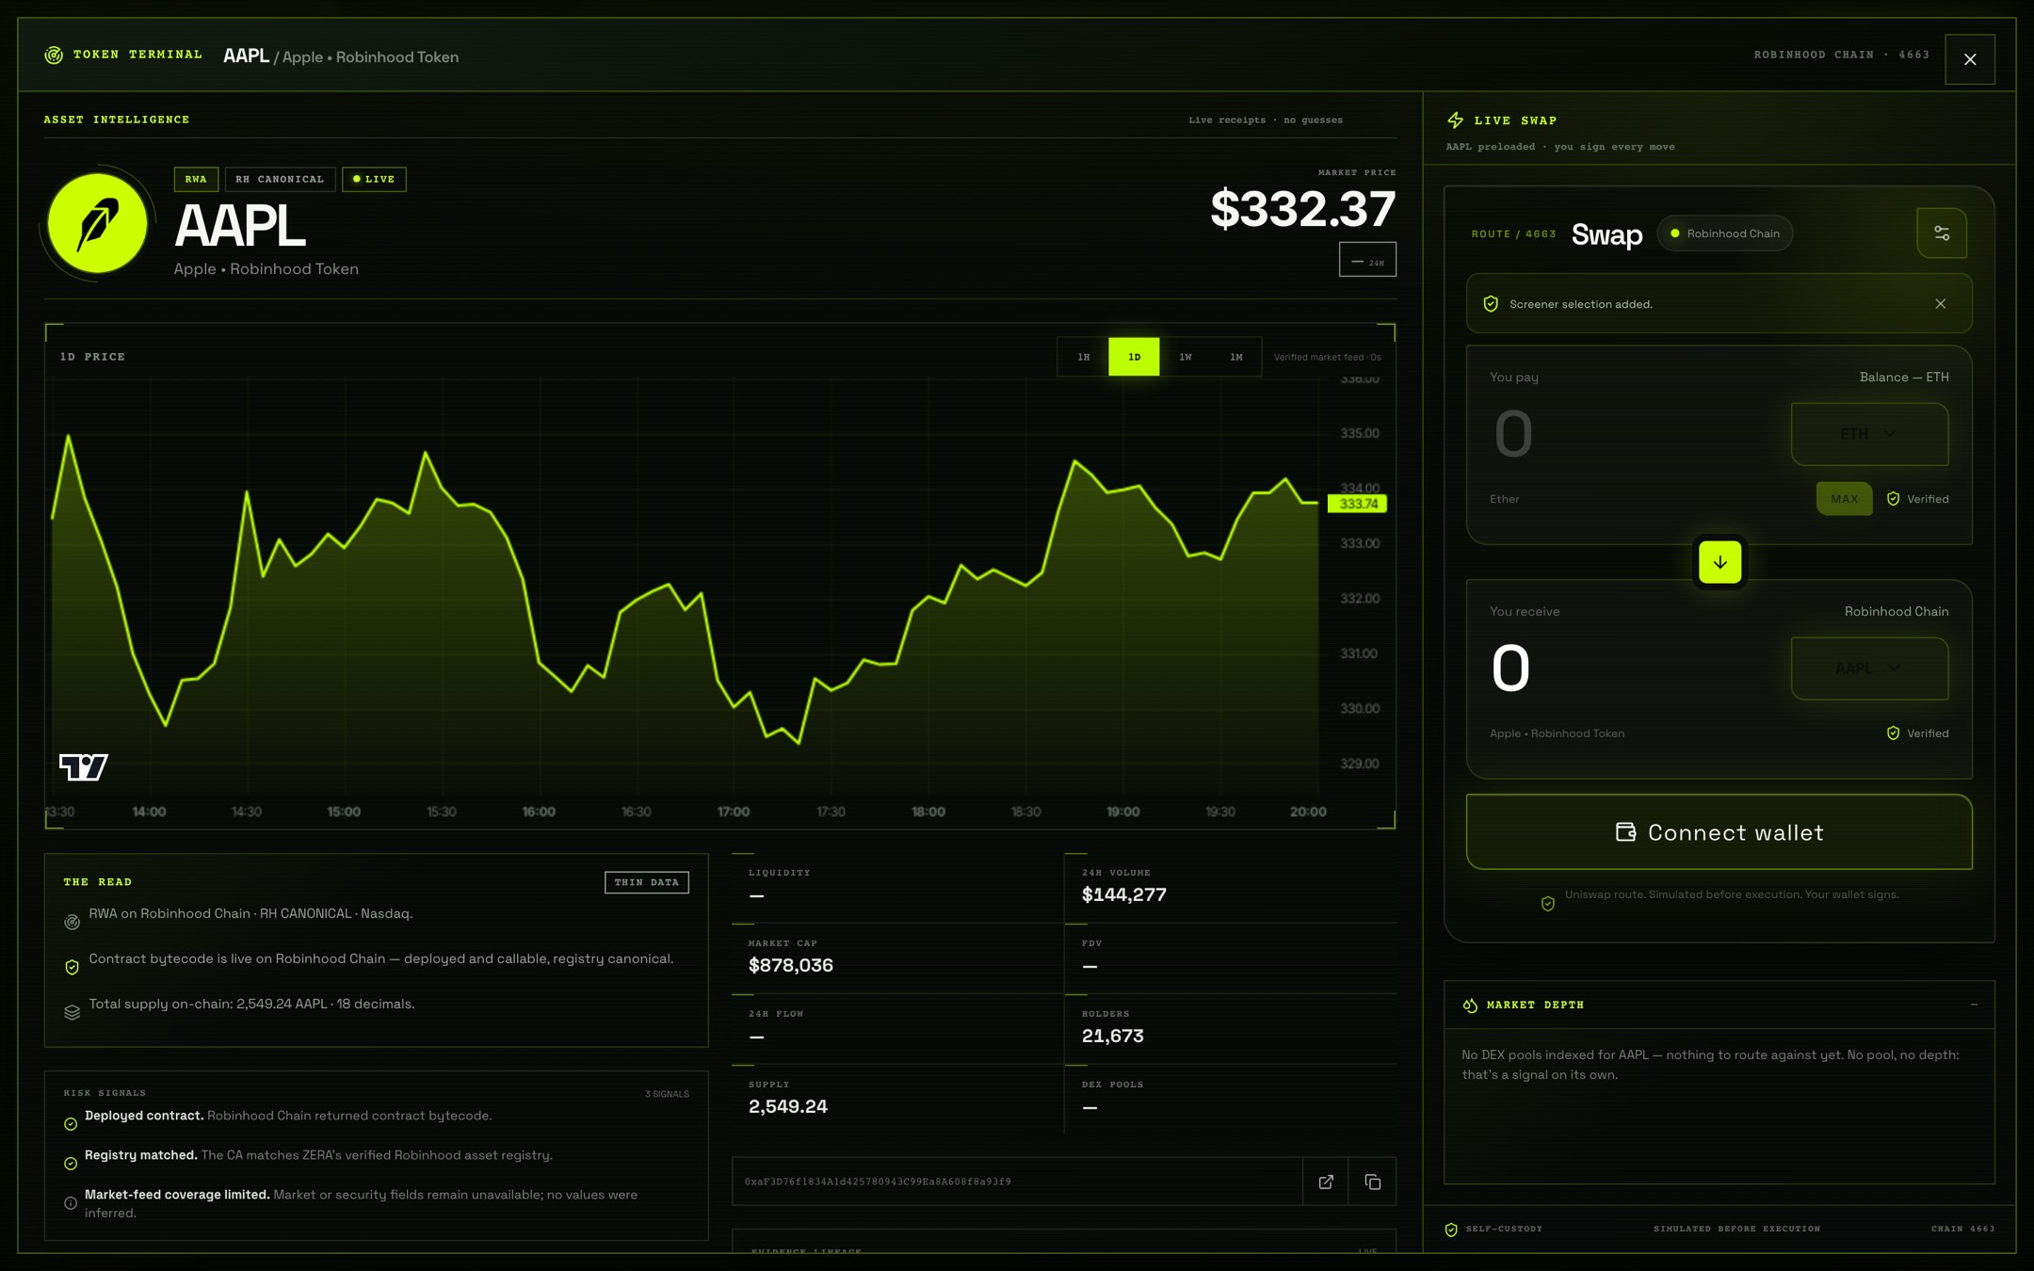Close the token terminal panel
Image resolution: width=2034 pixels, height=1271 pixels.
[1970, 59]
